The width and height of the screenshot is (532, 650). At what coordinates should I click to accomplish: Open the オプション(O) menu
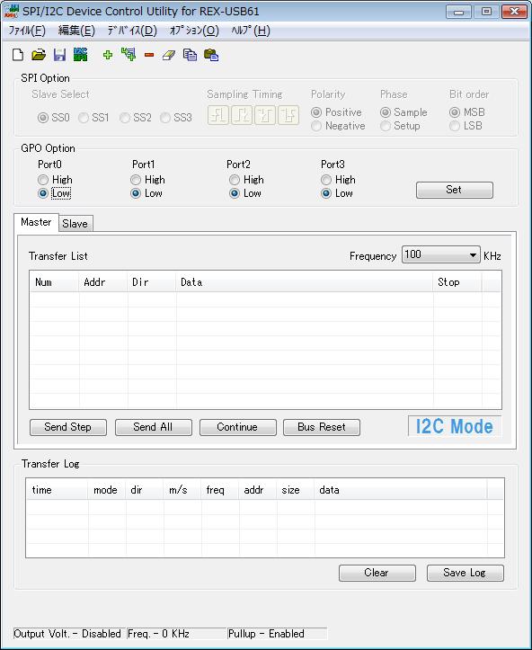pyautogui.click(x=194, y=31)
